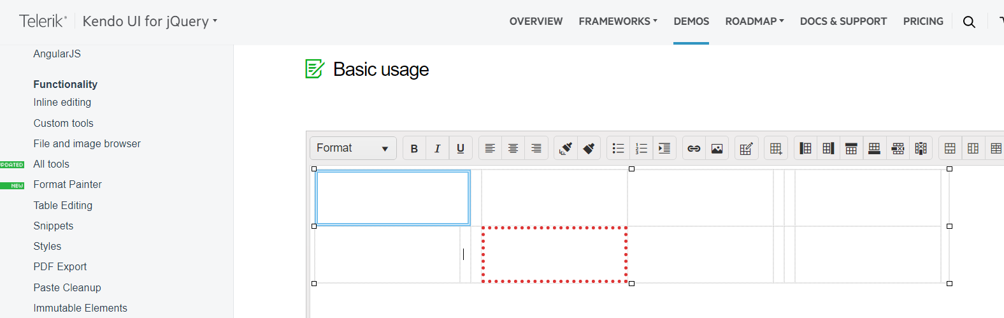
Task: Toggle bold formatting in editor toolbar
Action: click(414, 148)
